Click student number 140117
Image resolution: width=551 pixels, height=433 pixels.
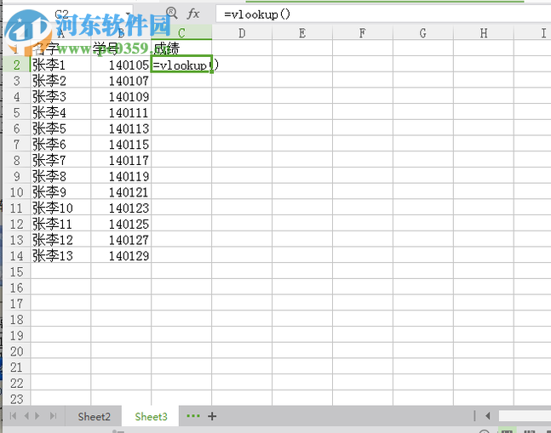tap(121, 161)
